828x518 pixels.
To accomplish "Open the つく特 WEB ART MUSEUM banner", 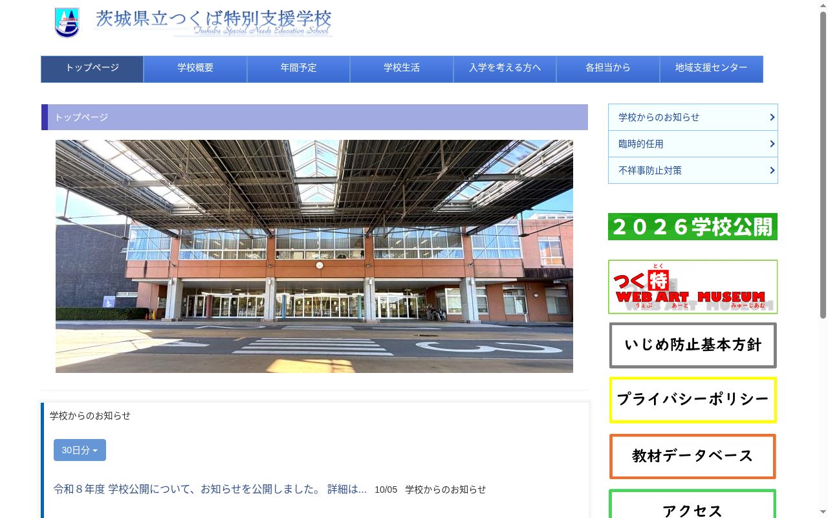I will tap(693, 287).
